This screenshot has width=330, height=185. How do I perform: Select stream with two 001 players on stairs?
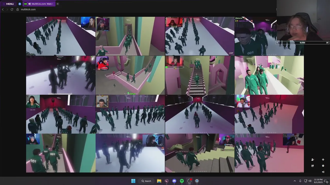click(x=61, y=153)
